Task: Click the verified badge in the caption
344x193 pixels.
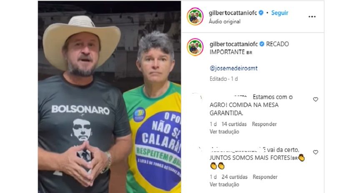Action: click(262, 44)
